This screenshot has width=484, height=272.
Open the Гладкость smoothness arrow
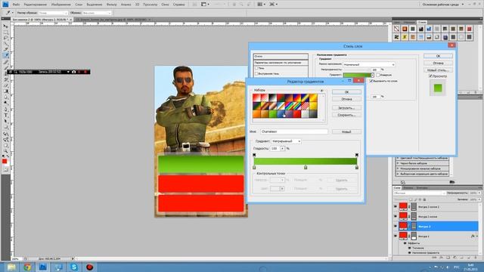click(x=282, y=149)
